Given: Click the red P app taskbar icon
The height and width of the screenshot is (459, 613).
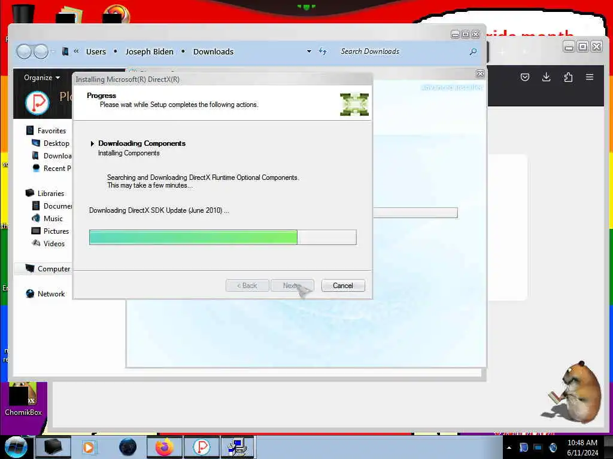Looking at the screenshot, I should click(x=202, y=447).
